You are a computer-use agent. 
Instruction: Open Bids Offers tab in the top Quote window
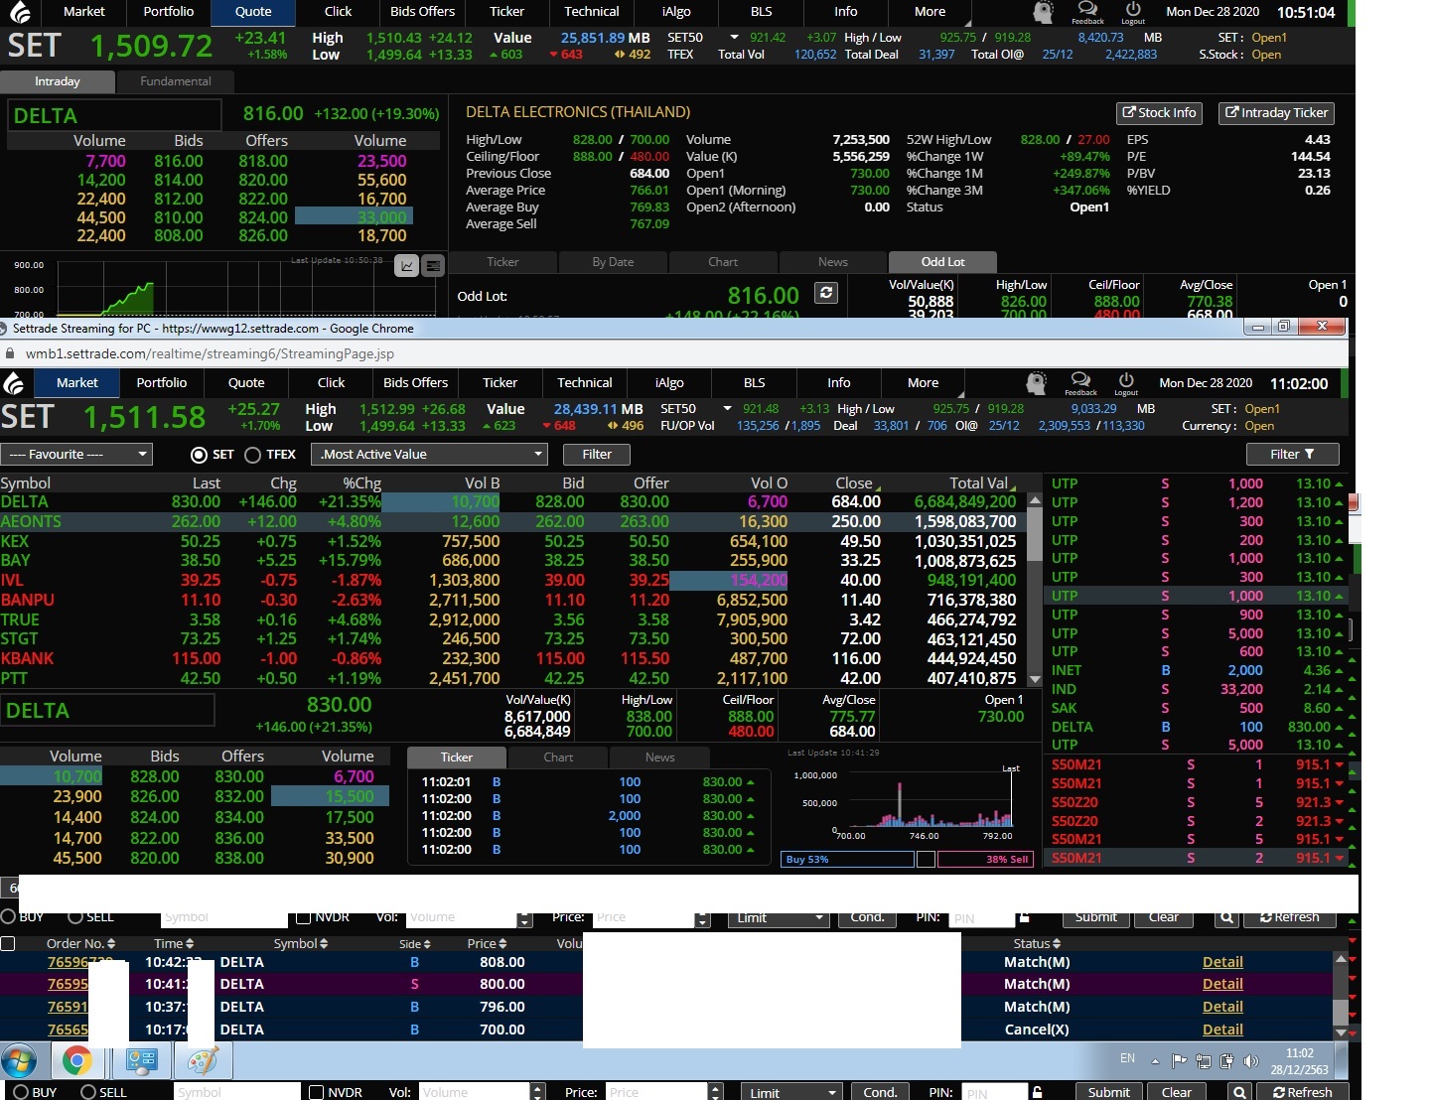coord(422,12)
